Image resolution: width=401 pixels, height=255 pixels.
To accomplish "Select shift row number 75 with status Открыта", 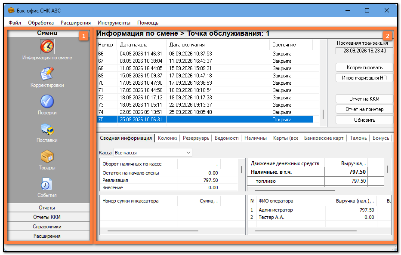I will tap(205, 119).
